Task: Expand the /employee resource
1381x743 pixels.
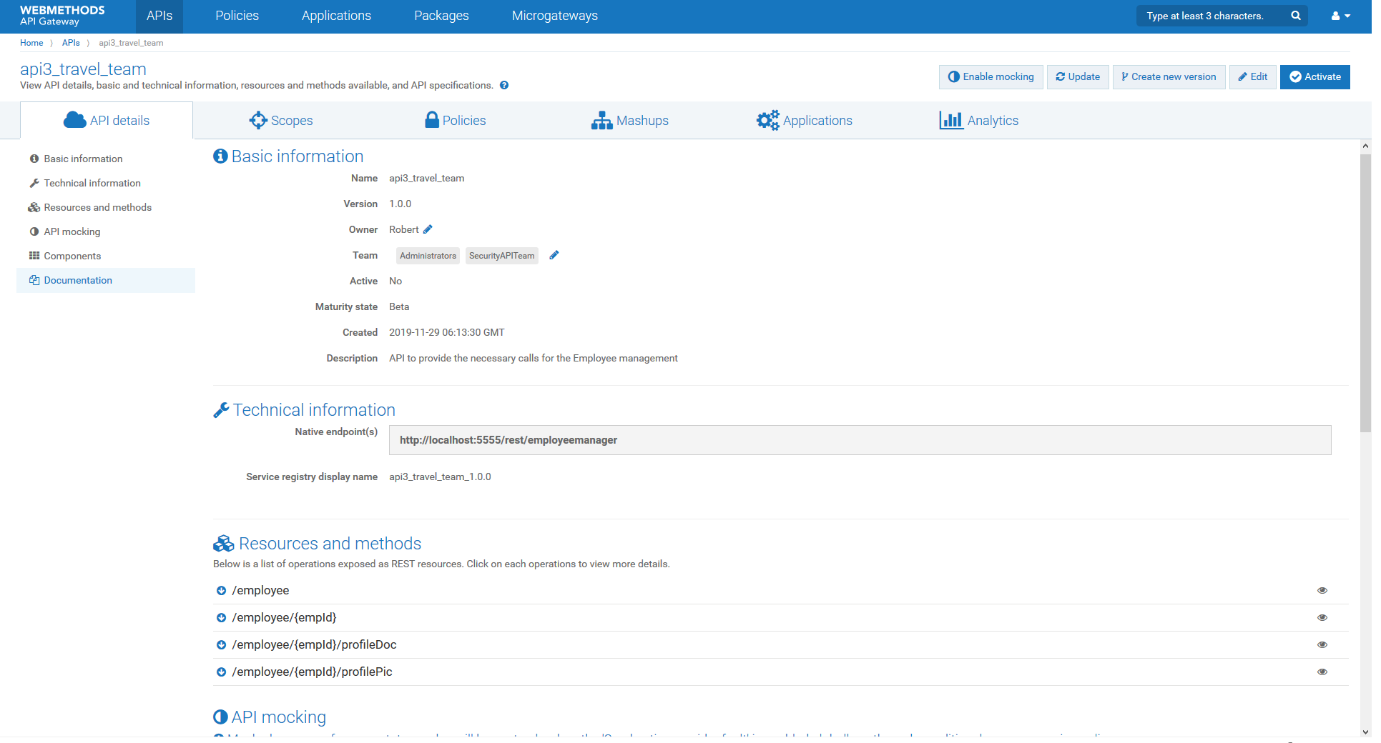Action: tap(221, 590)
